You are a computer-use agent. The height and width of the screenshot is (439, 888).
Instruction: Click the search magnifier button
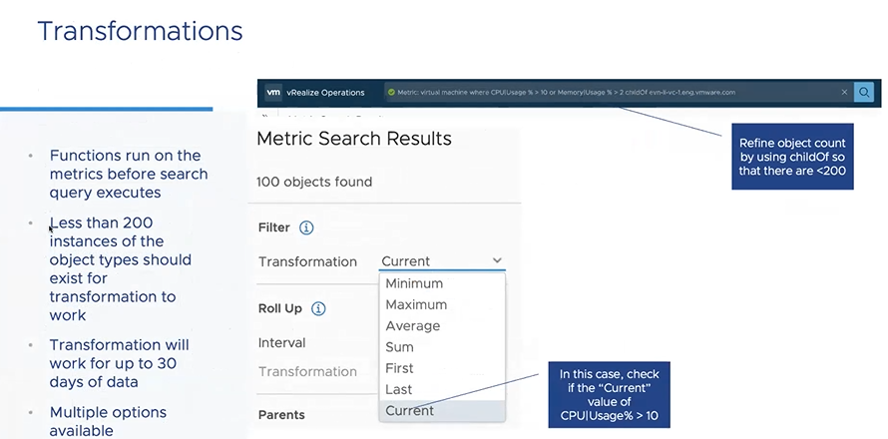coord(865,93)
